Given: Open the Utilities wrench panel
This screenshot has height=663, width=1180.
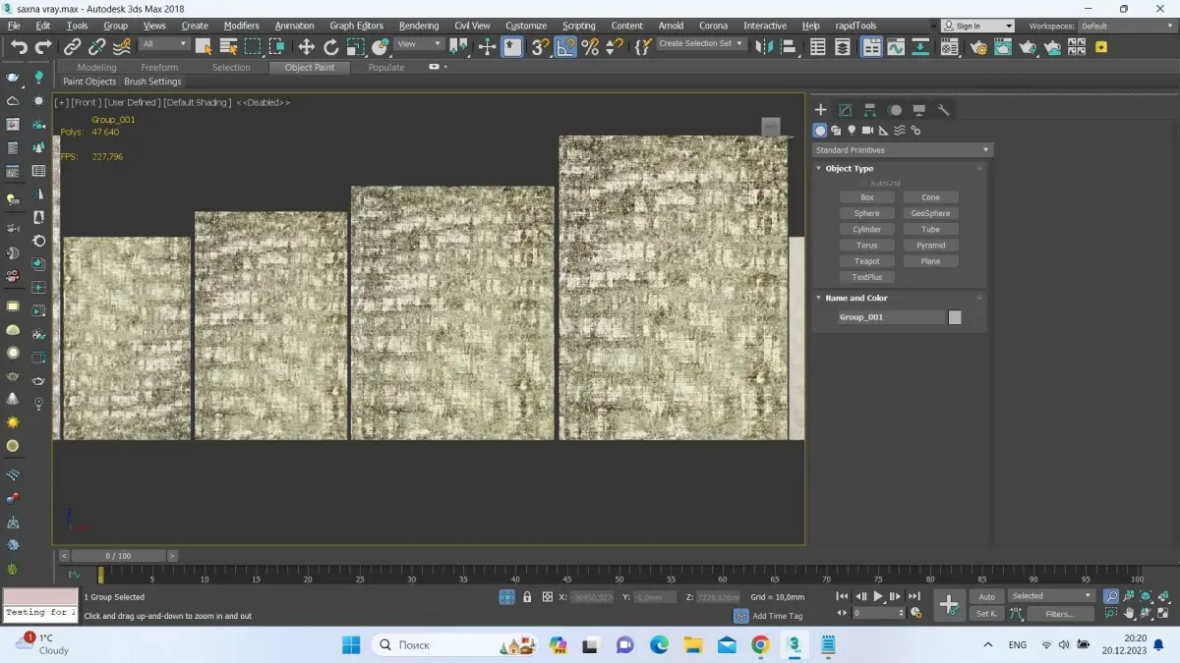Looking at the screenshot, I should (x=943, y=110).
